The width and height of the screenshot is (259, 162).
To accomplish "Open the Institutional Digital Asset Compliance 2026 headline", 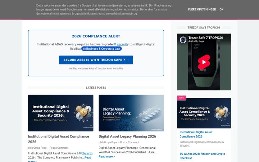I will pos(59,139).
